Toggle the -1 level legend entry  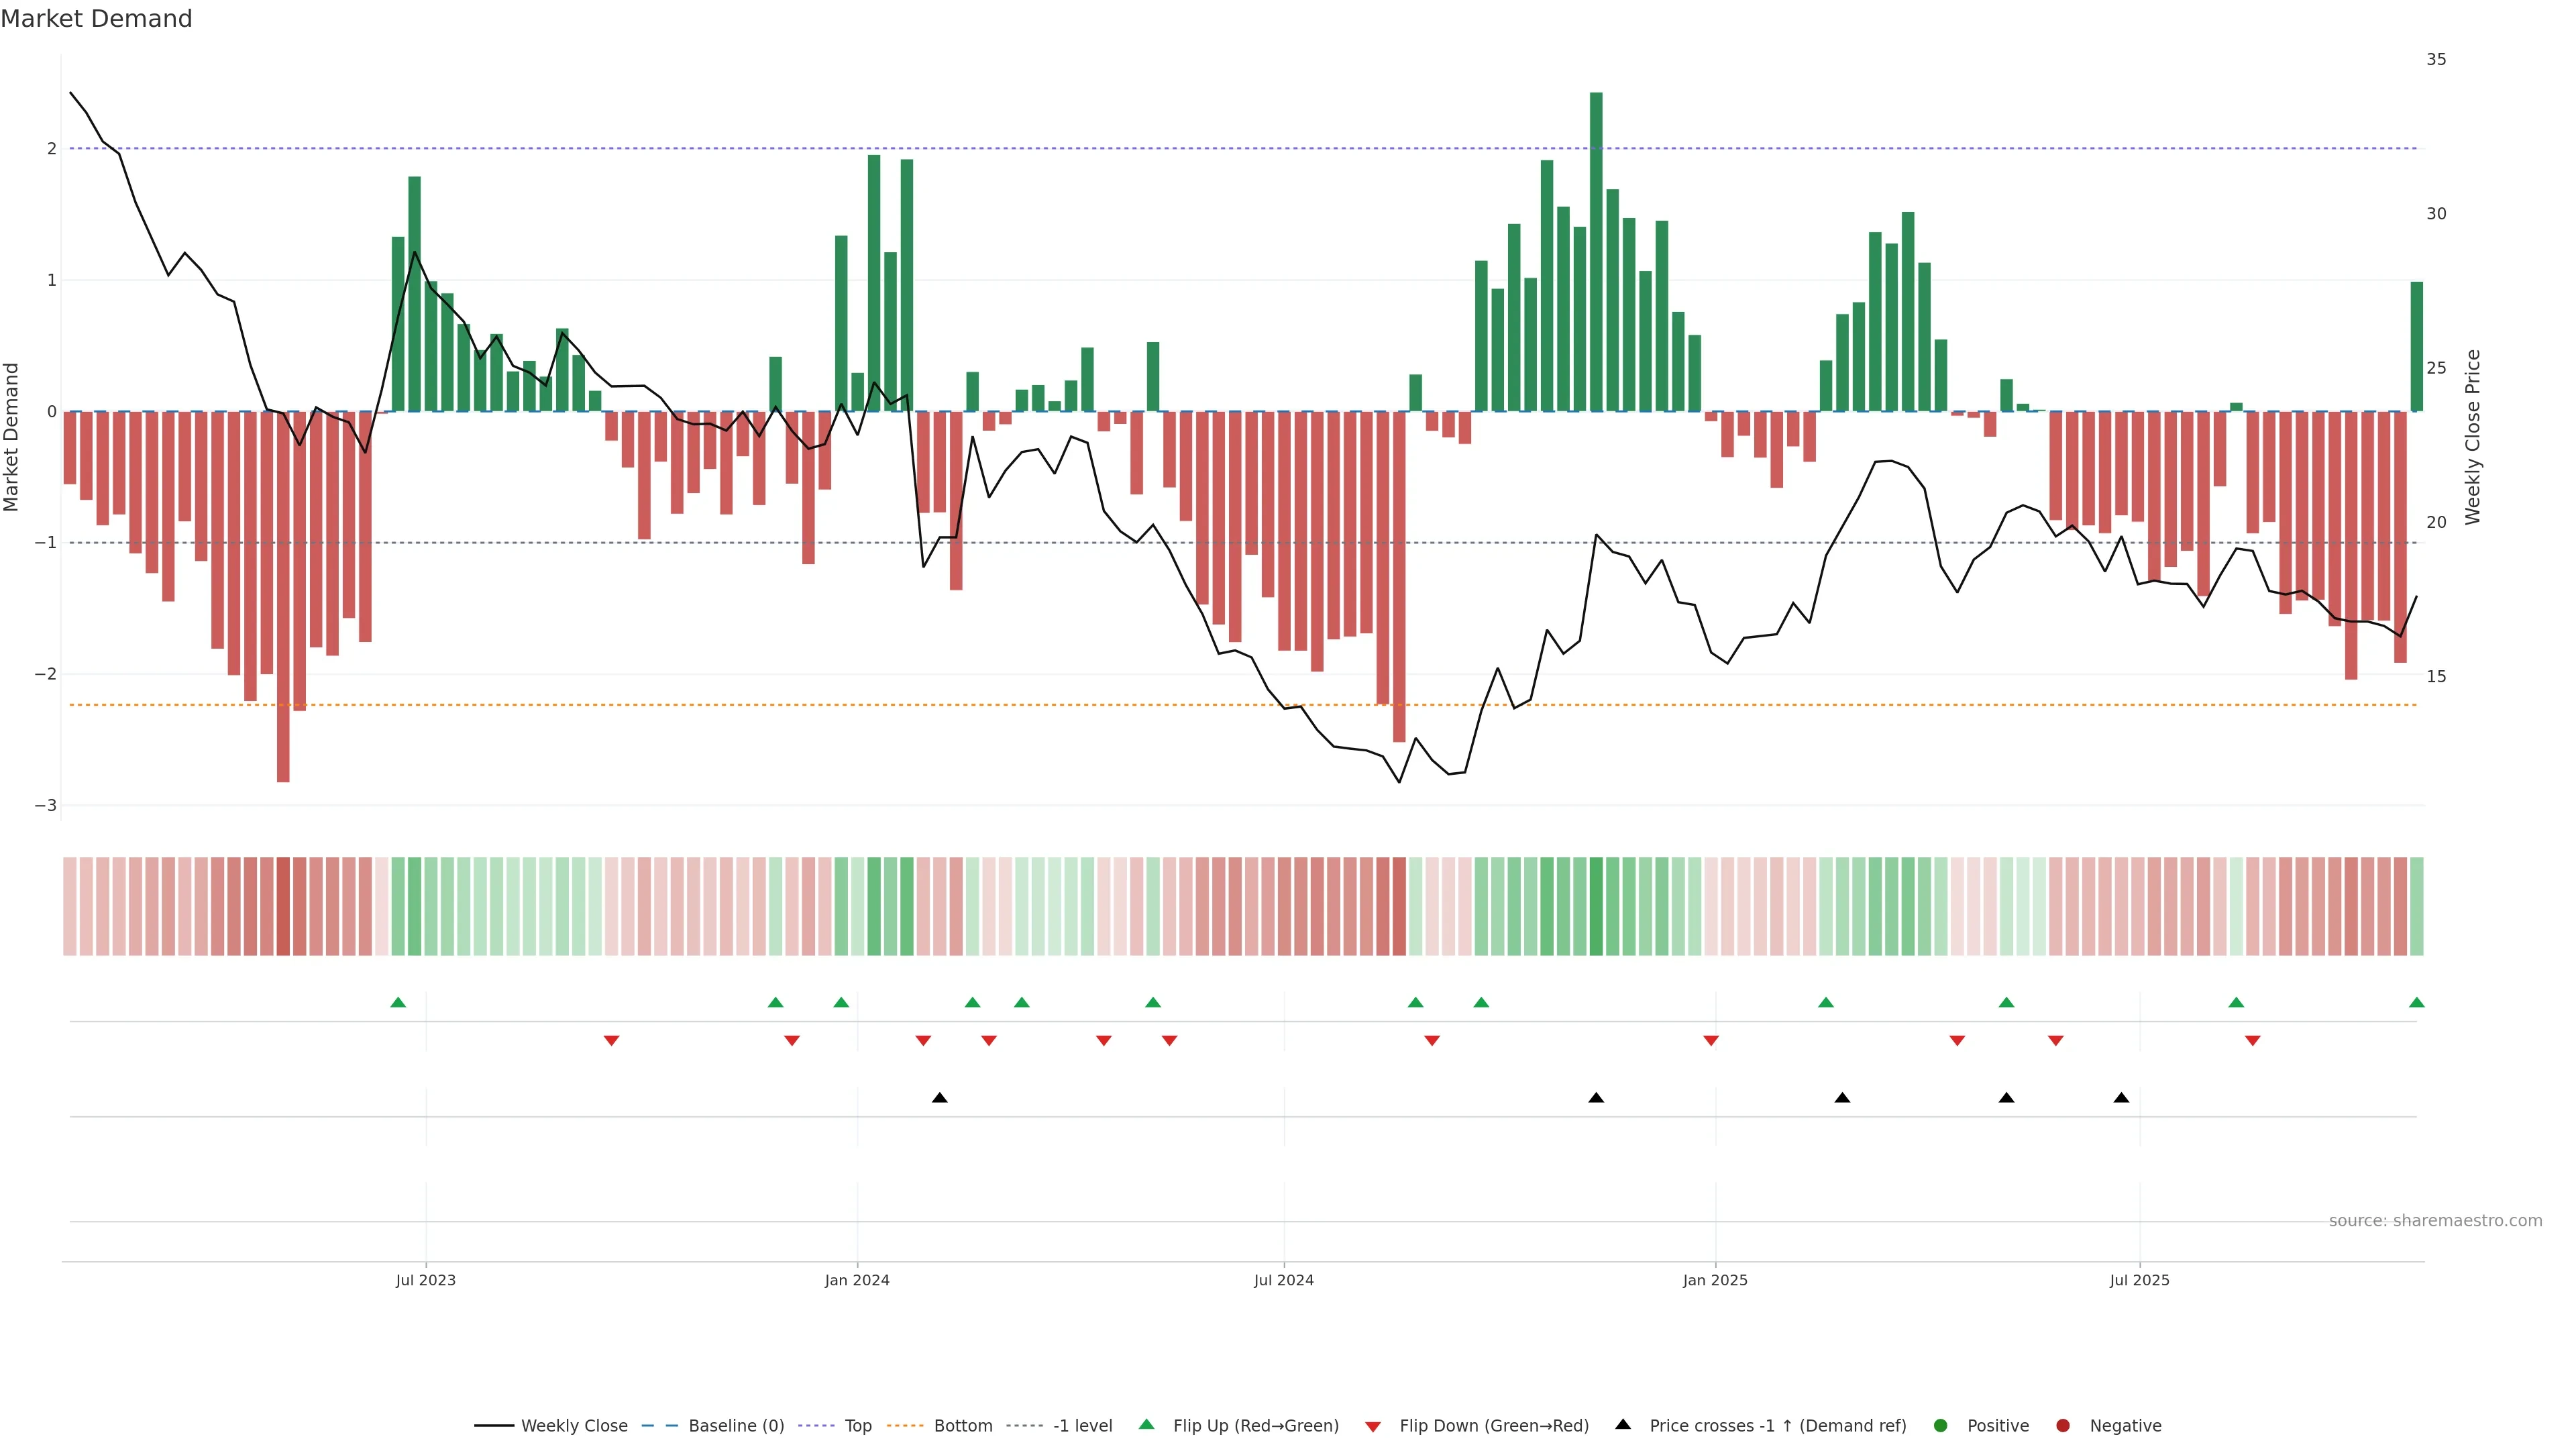[x=1082, y=1425]
